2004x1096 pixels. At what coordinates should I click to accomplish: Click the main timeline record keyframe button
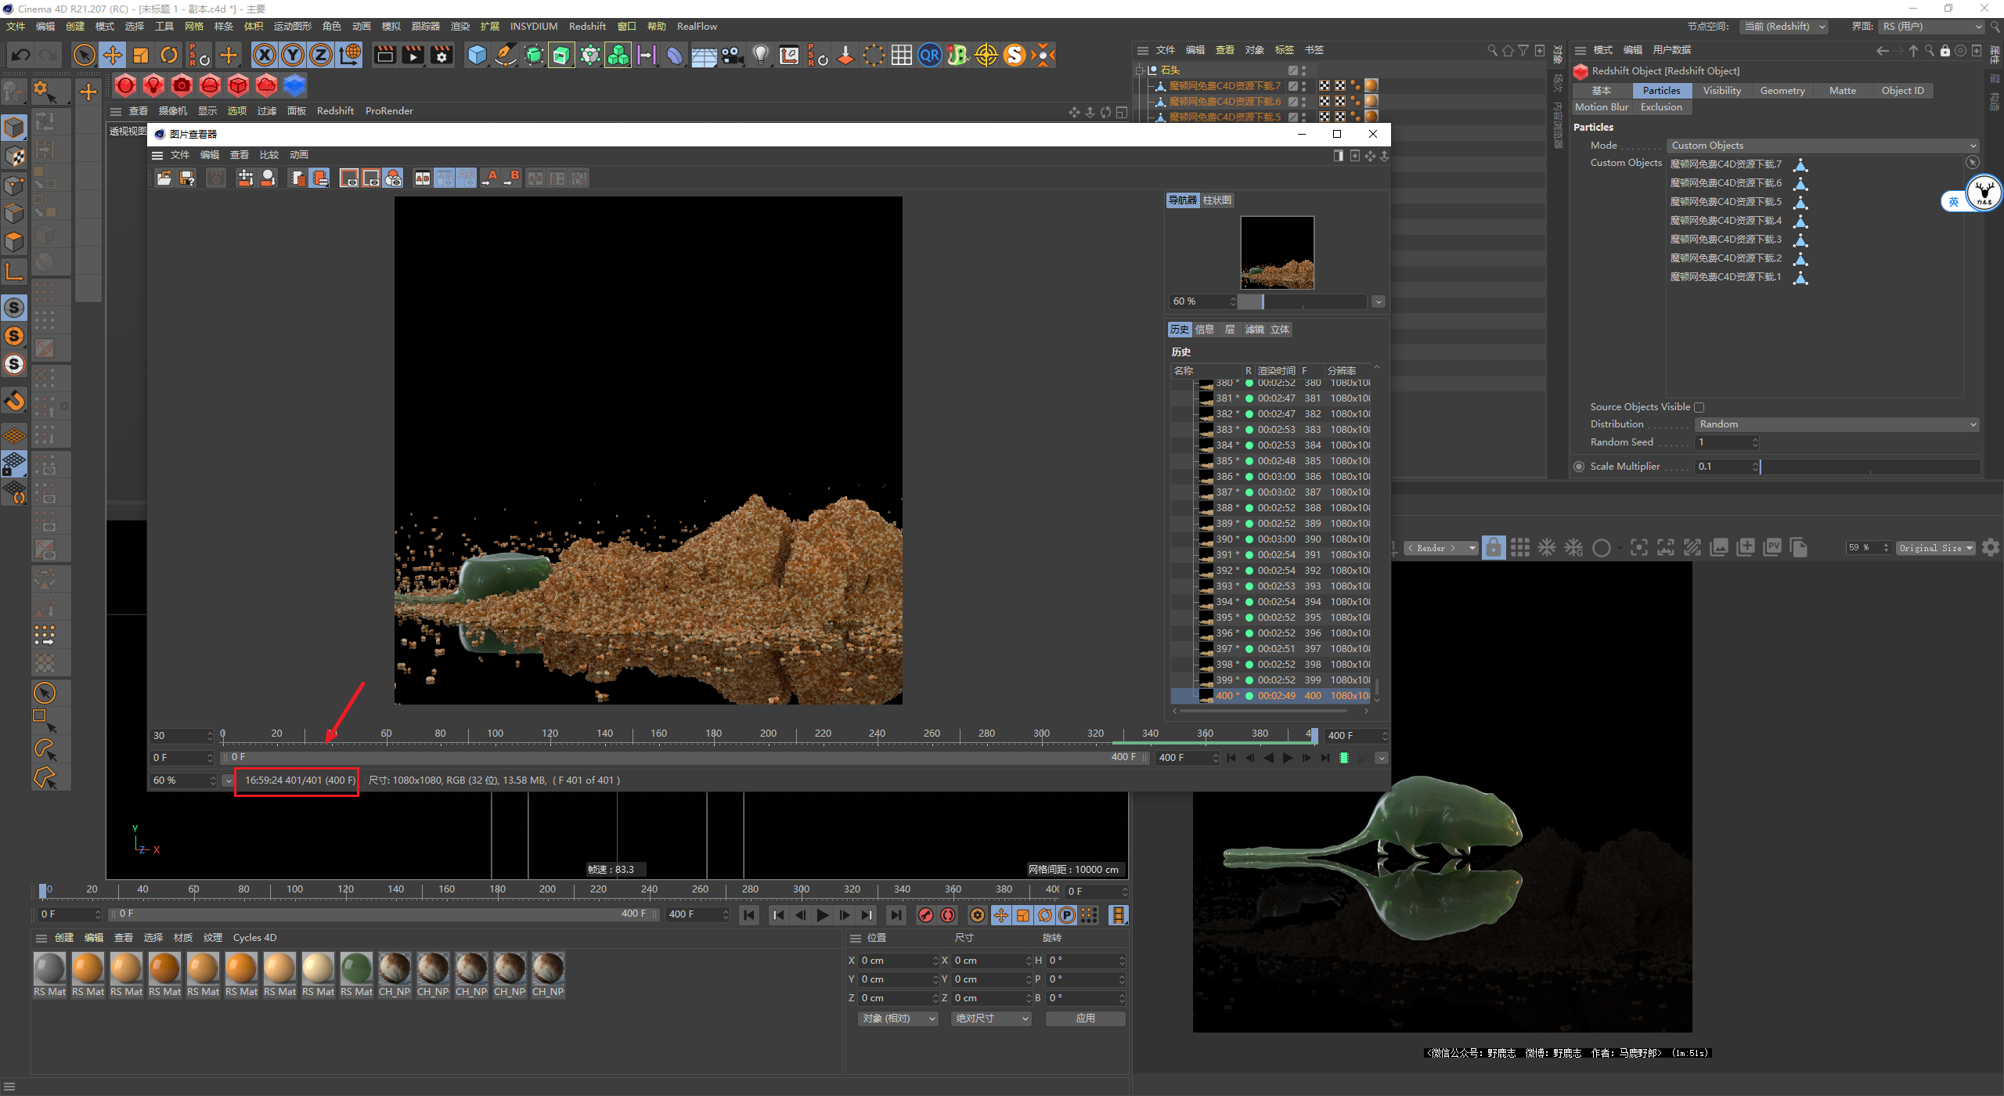[926, 915]
